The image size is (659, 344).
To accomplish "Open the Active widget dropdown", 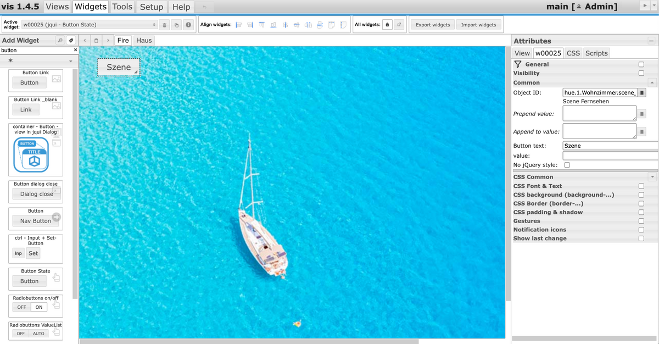I will [x=90, y=25].
